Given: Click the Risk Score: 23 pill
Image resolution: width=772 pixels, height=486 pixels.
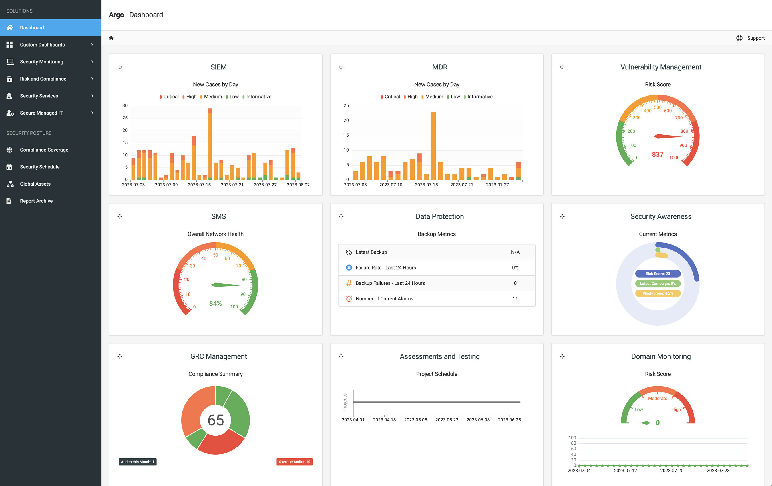Looking at the screenshot, I should click(x=658, y=274).
